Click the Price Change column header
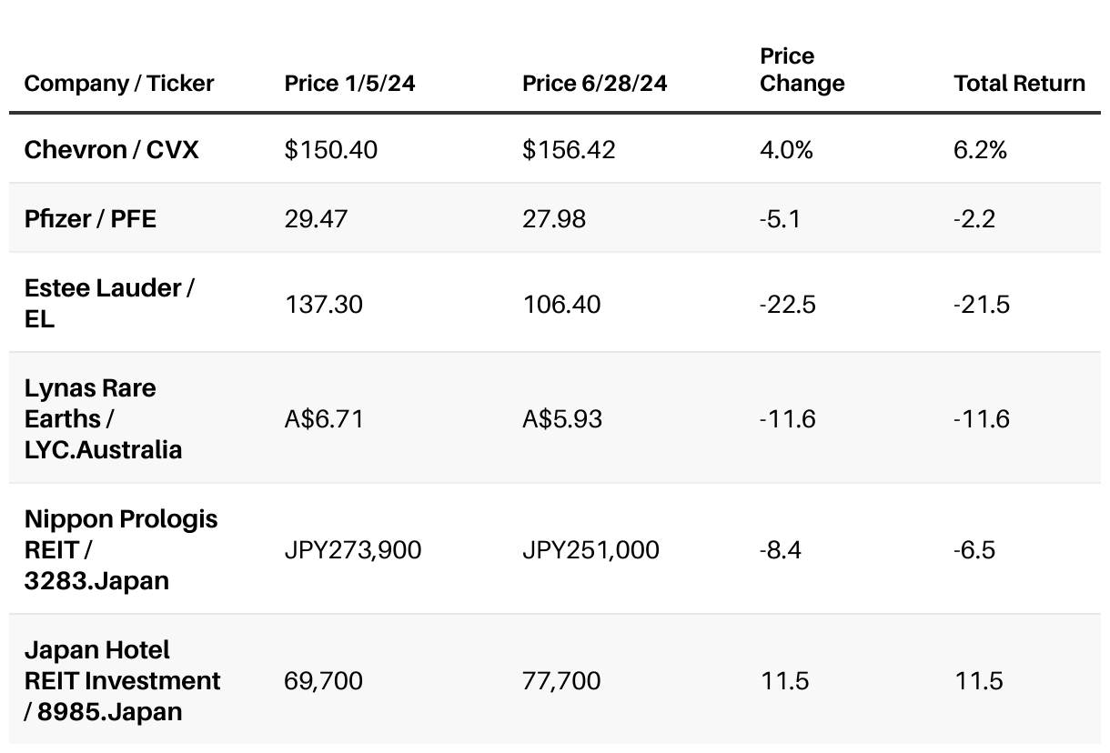This screenshot has height=753, width=1110. coord(802,70)
